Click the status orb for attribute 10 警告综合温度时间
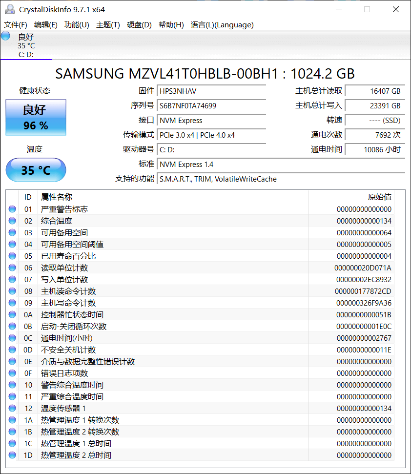Screen dimensions: 411x474 point(12,385)
